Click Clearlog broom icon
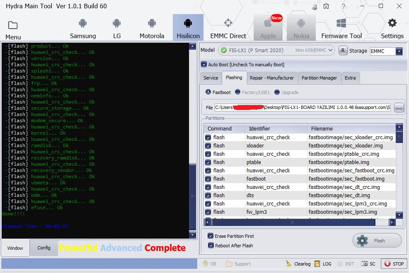The width and height of the screenshot is (409, 273). click(288, 263)
